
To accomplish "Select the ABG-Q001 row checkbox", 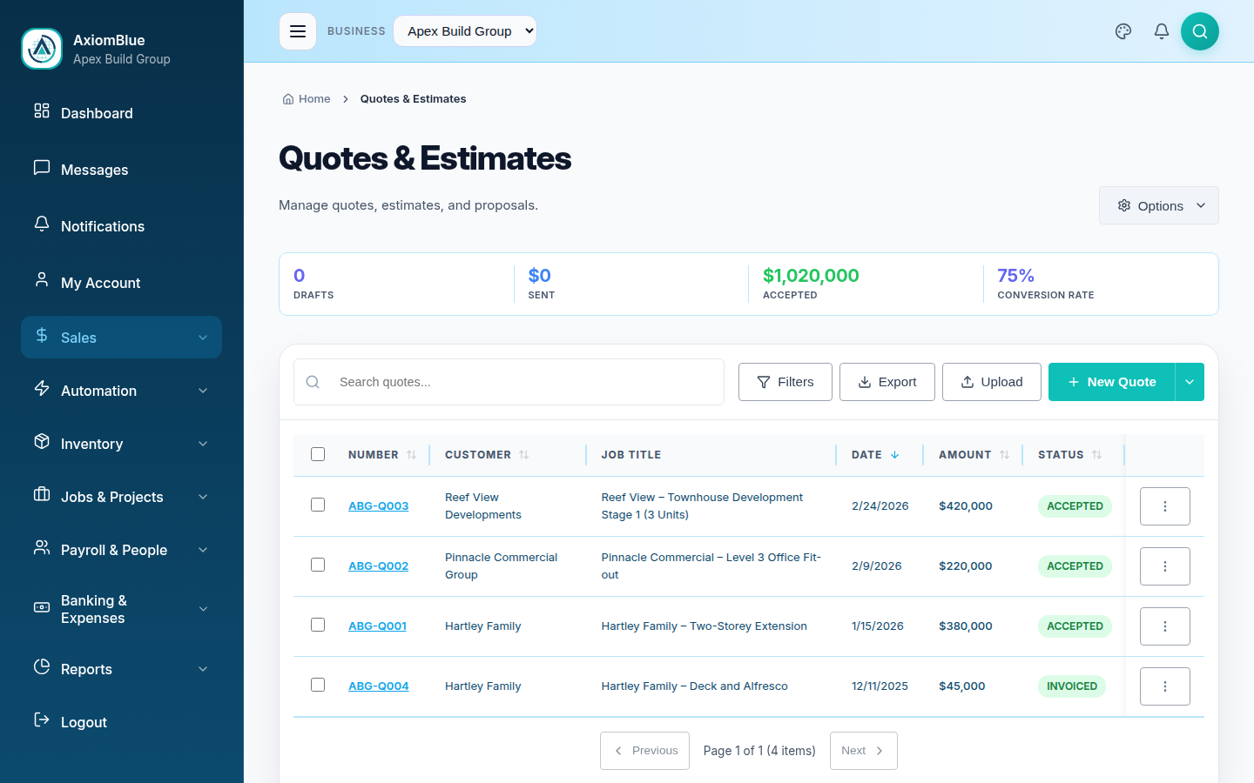I will click(318, 625).
